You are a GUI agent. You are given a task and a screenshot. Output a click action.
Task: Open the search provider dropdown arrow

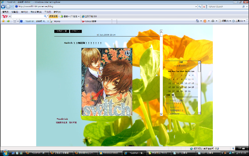(247, 6)
